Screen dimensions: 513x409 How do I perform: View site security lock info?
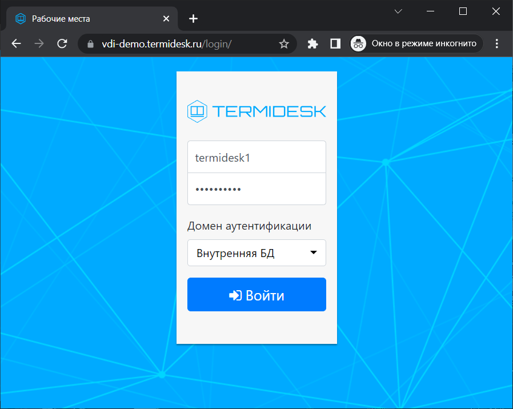[91, 44]
